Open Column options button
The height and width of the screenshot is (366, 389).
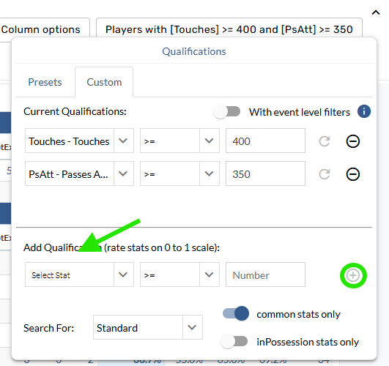(41, 29)
